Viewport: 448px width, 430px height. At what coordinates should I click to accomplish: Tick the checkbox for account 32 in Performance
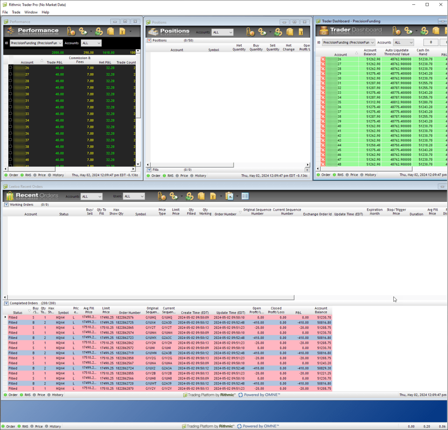[10, 107]
